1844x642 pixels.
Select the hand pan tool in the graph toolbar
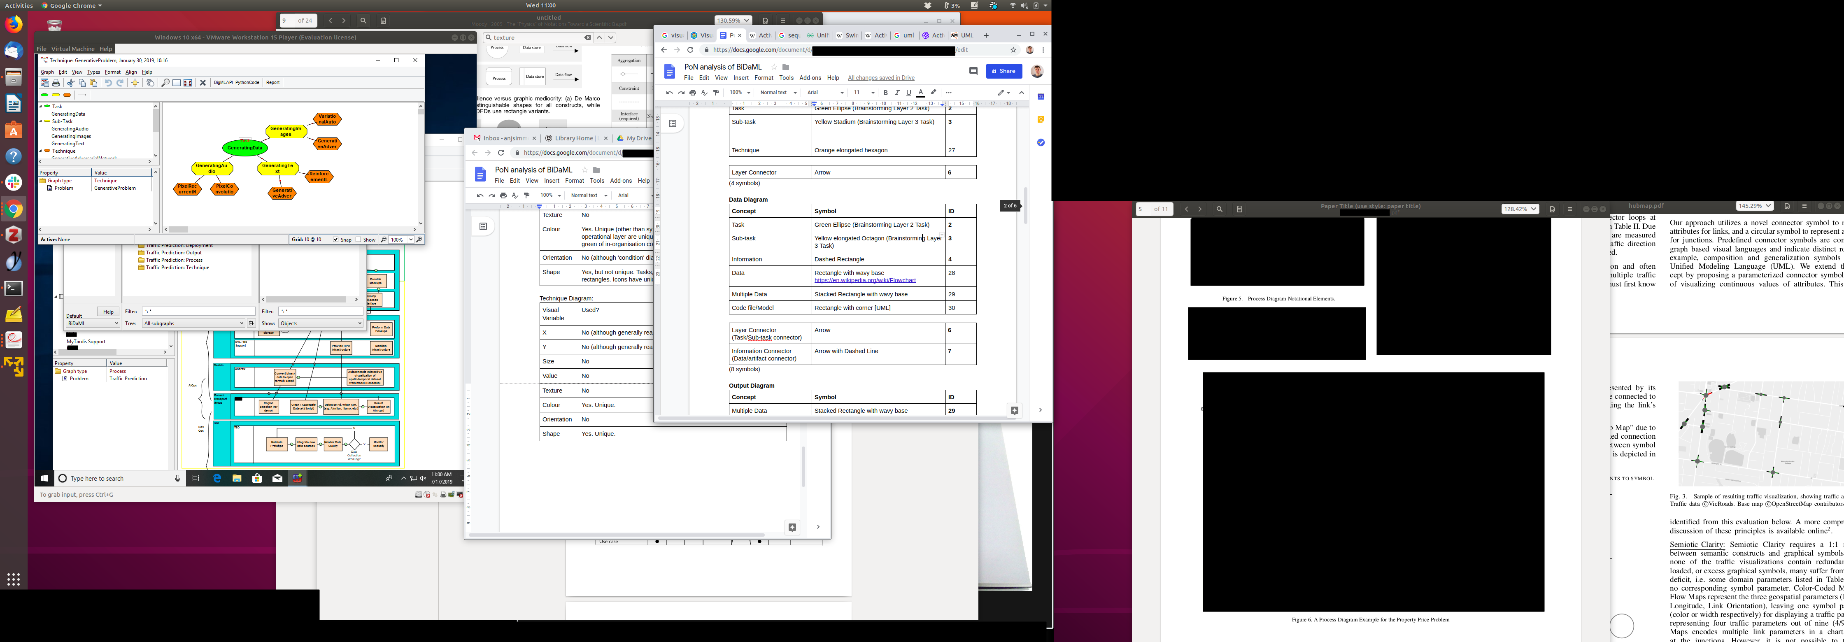pos(150,83)
